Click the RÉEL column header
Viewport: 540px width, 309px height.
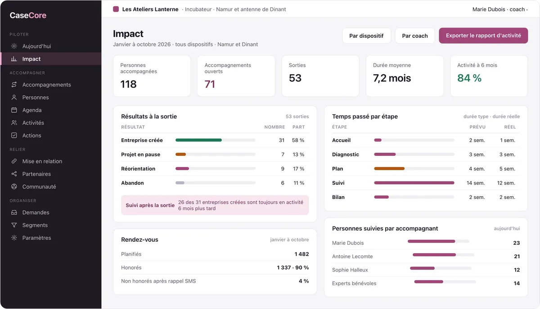tap(510, 127)
